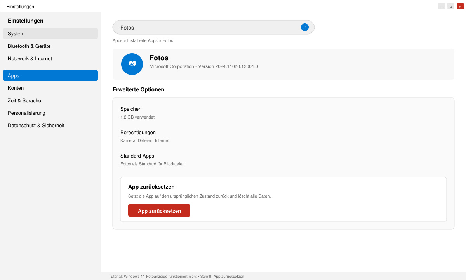Click the breadcrumb Apps > Installierte Apps > Fotos

click(143, 40)
